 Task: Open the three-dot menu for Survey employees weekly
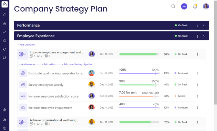point(197,84)
